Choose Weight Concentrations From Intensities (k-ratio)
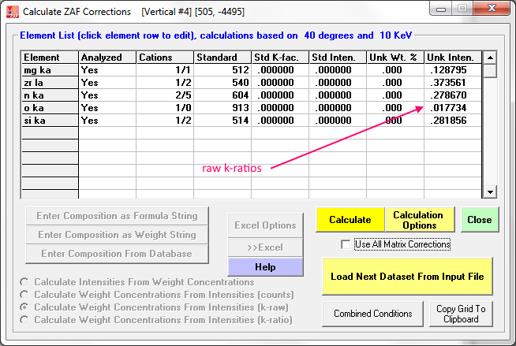 point(26,320)
